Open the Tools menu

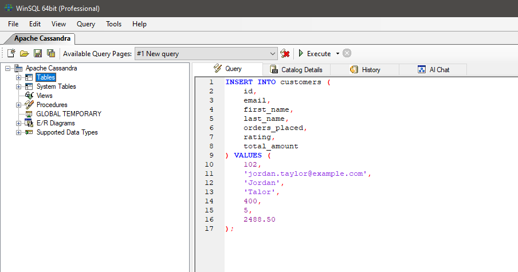click(113, 24)
